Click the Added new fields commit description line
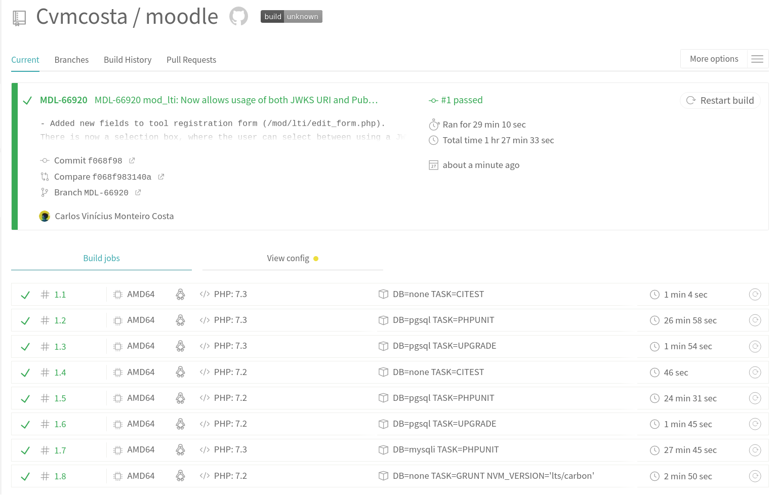Image resolution: width=777 pixels, height=495 pixels. tap(213, 123)
